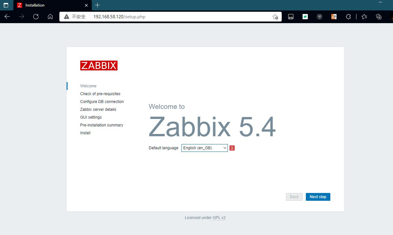Viewport: 393px width, 235px height.
Task: Open tab actions menu icon
Action: point(6,5)
